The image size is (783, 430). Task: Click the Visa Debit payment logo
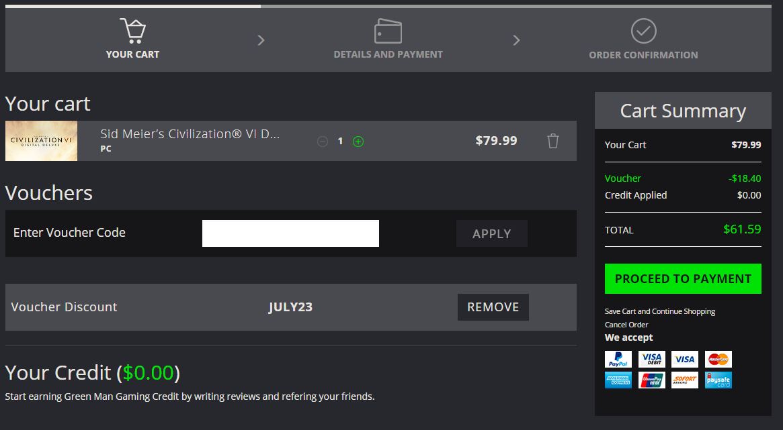click(652, 360)
